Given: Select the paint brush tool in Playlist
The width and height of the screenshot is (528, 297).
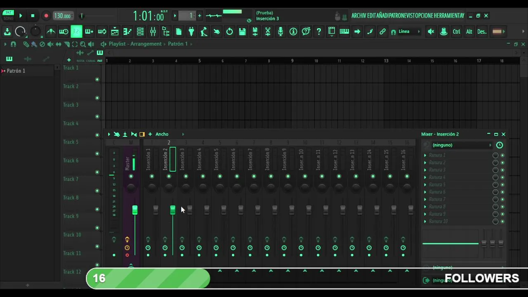Looking at the screenshot, I should point(34,44).
